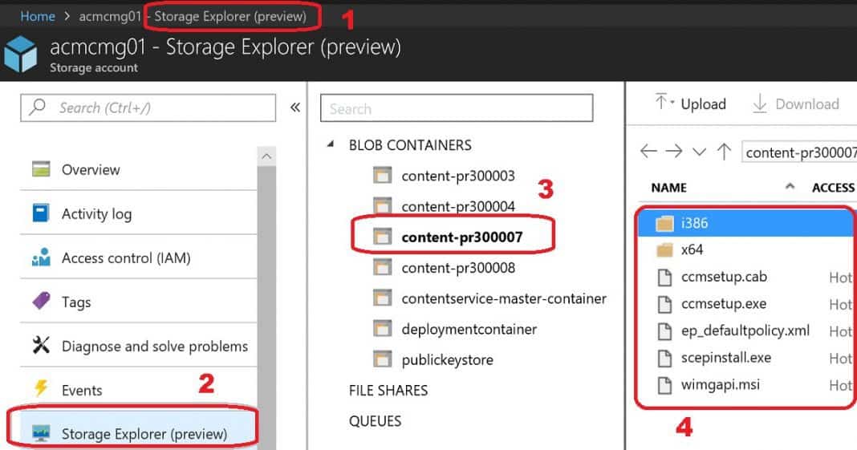Click the storage tree Search box
This screenshot has height=450, width=857.
[x=457, y=108]
